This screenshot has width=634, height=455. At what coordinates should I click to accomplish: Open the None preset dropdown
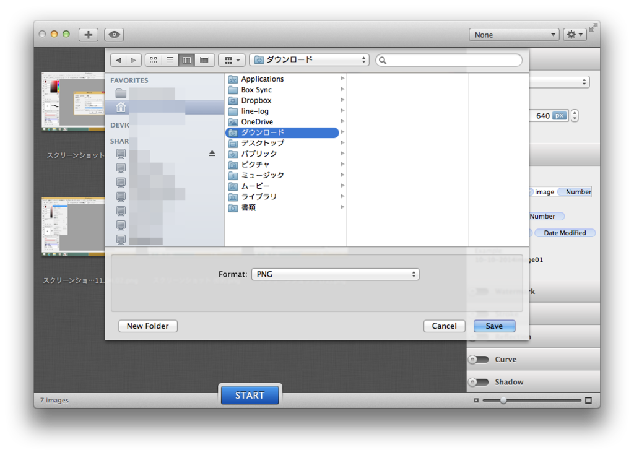point(513,35)
